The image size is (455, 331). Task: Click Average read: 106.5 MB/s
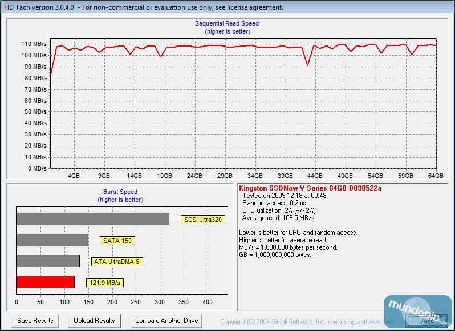(x=278, y=218)
